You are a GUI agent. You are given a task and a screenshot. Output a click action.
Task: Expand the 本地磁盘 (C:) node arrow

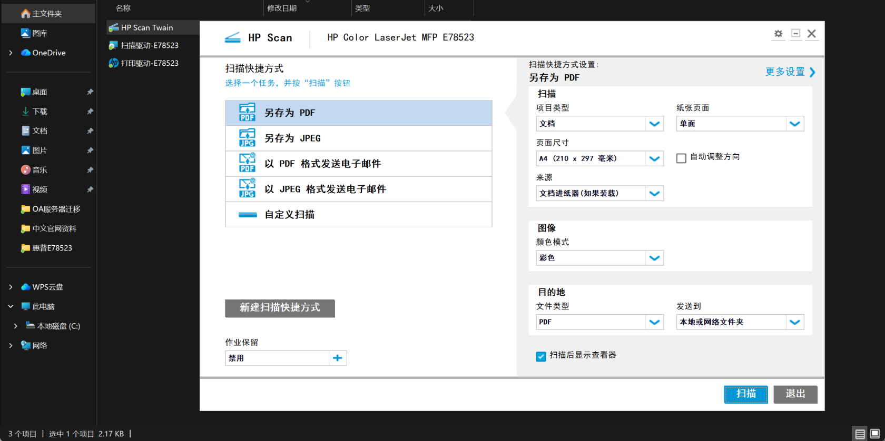[x=15, y=326]
